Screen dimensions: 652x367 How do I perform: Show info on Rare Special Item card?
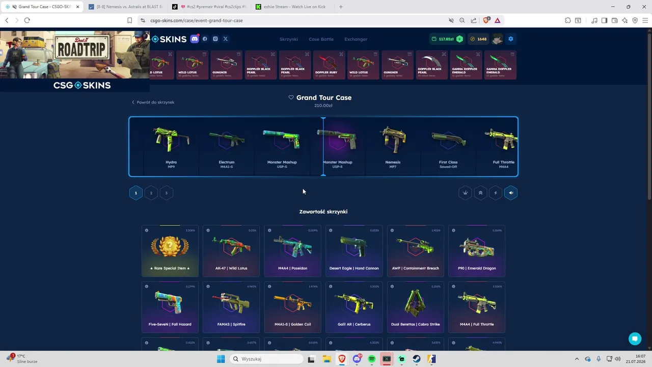point(147,230)
